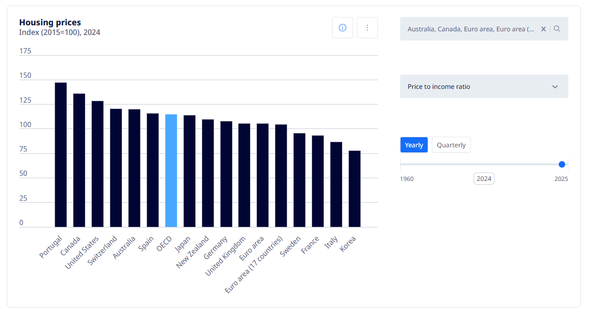Click the magnifier search icon
The height and width of the screenshot is (314, 590).
(x=557, y=29)
